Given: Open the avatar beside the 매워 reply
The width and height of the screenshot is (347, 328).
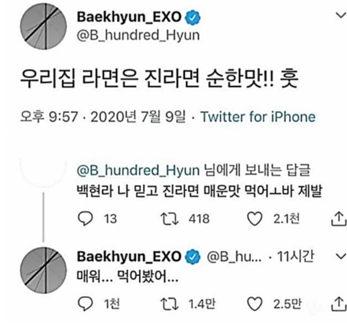Looking at the screenshot, I should tap(43, 271).
